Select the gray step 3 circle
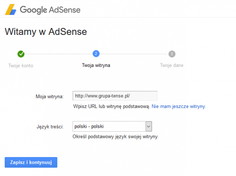Screen dimensions: 236x176 172,54
